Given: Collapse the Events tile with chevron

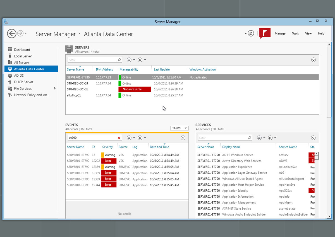Looking at the screenshot, I should click(x=183, y=138).
